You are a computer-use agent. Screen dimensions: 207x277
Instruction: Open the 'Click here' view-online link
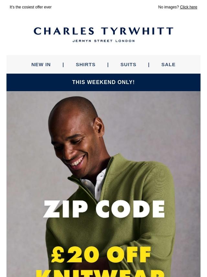pos(188,7)
